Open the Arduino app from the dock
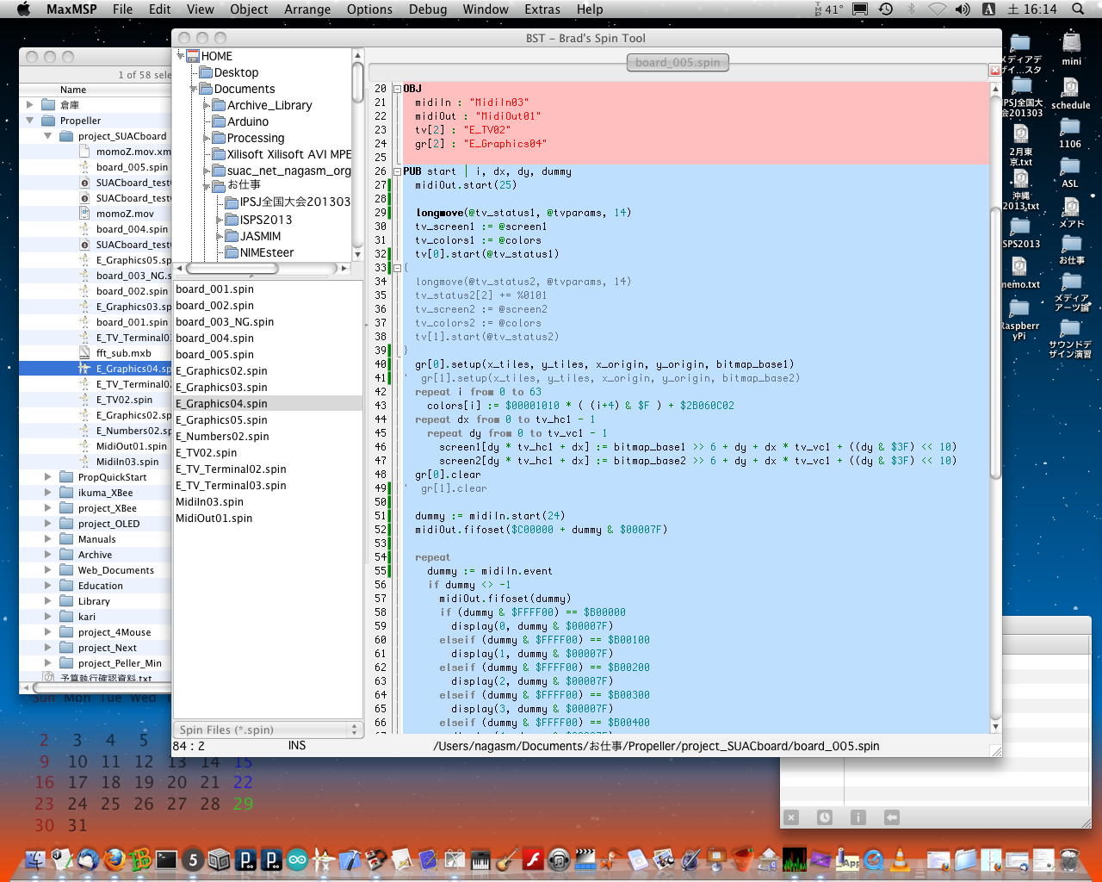 tap(297, 859)
